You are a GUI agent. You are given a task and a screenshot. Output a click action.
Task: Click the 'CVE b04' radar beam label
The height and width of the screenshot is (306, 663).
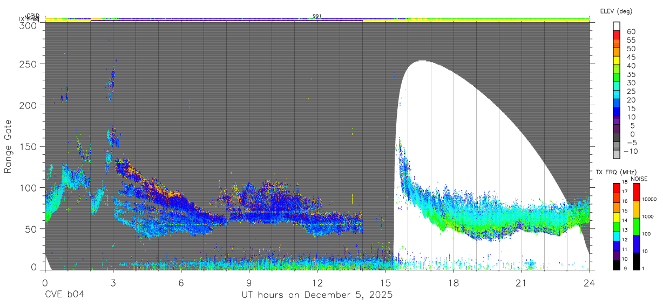click(64, 295)
